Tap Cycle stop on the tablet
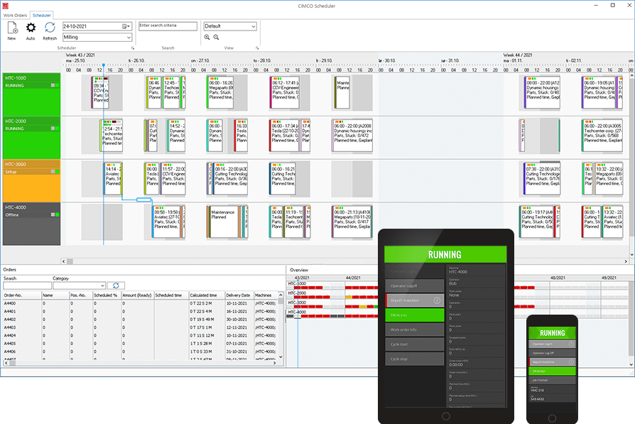This screenshot has width=635, height=424. [415, 359]
